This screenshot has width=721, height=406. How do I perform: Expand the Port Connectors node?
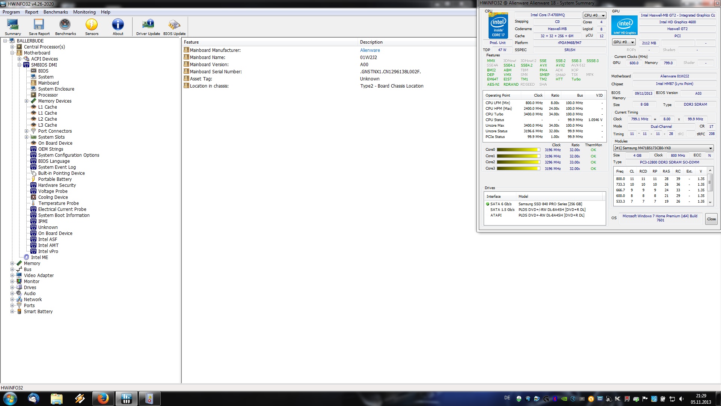[x=27, y=131]
